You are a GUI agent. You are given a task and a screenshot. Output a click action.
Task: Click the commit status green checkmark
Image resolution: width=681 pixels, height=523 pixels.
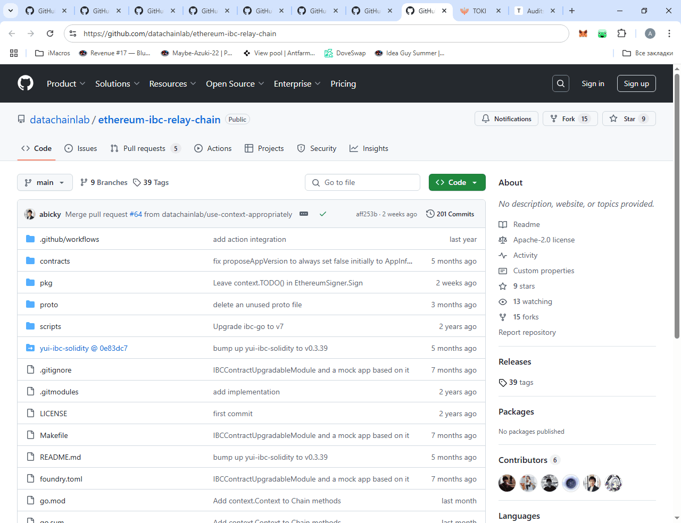pyautogui.click(x=323, y=214)
